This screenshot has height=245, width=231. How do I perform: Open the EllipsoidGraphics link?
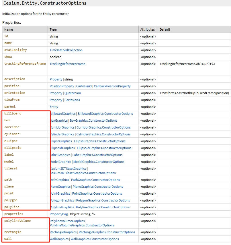click(x=62, y=148)
